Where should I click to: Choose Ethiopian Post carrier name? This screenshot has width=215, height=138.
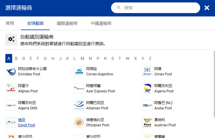click(98, 125)
